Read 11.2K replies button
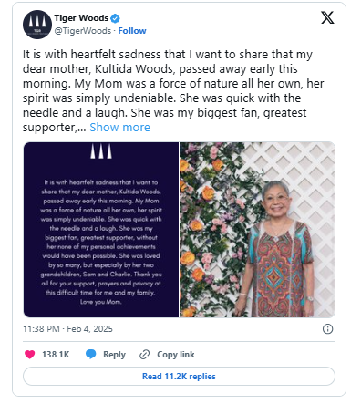Screen dimensions: 361x404 179,377
